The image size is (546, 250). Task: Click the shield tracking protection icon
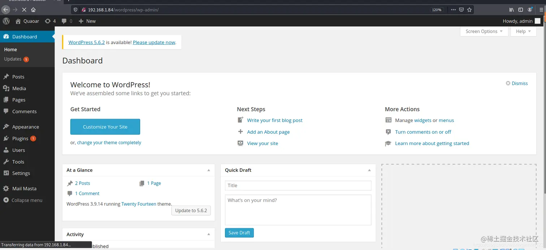click(x=75, y=10)
